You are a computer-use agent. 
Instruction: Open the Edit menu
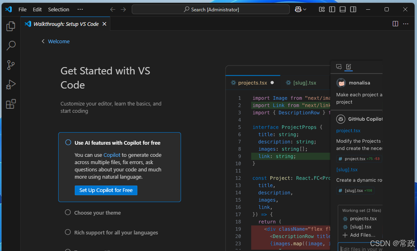pyautogui.click(x=37, y=9)
